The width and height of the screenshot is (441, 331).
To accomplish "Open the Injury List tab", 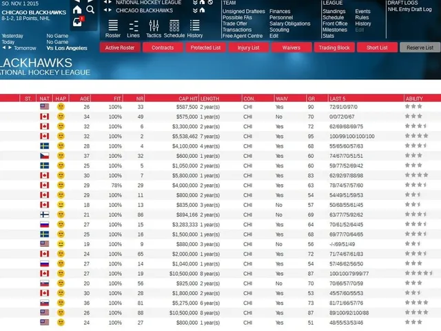I will pos(249,48).
